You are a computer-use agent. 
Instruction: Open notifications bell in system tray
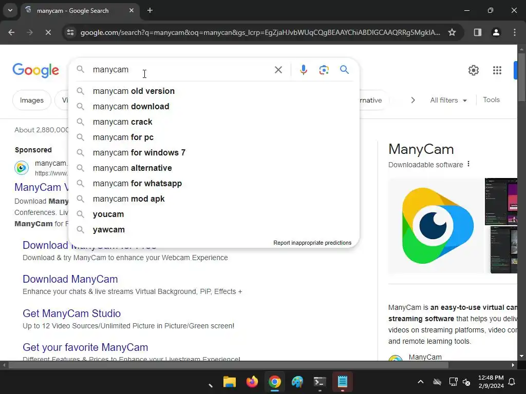(512, 382)
